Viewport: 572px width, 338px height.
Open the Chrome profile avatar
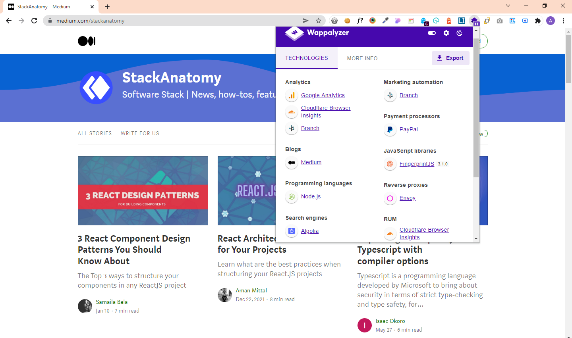[551, 21]
